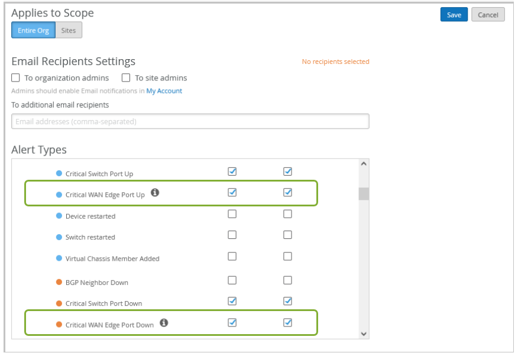The image size is (518, 356).
Task: Switch scope to Sites
Action: tap(69, 30)
